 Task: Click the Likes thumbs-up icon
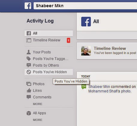pyautogui.click(x=29, y=91)
